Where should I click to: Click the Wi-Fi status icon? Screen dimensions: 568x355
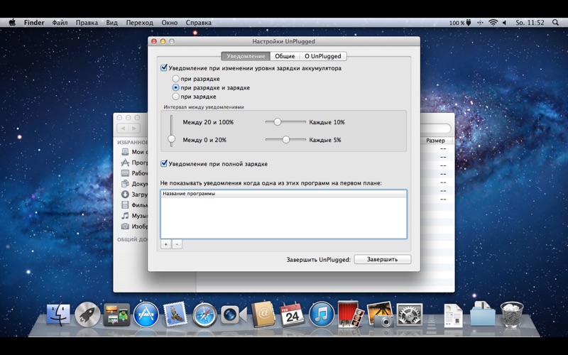click(x=493, y=23)
